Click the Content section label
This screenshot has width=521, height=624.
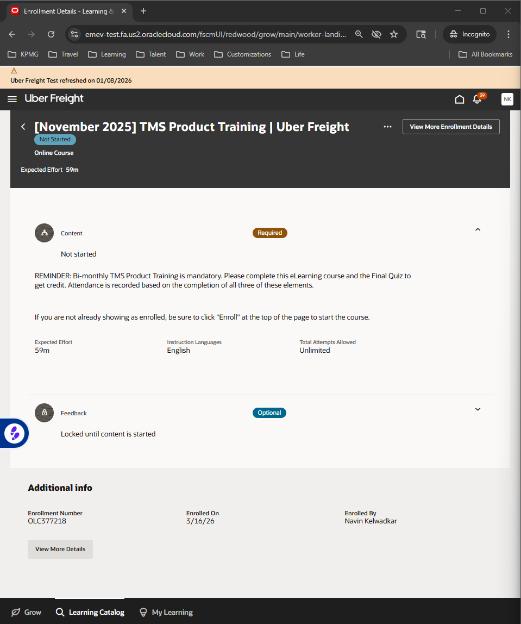pos(72,233)
